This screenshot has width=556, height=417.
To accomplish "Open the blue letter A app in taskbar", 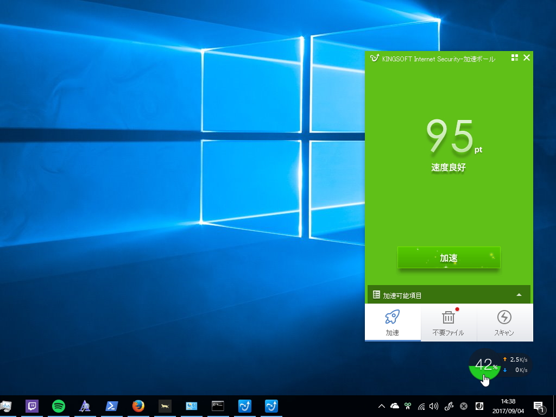I will click(85, 406).
